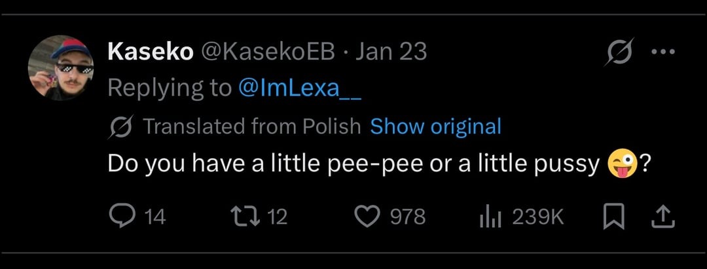Open the view analytics bar-chart icon
Viewport: 707px width, 269px height.
click(x=490, y=217)
